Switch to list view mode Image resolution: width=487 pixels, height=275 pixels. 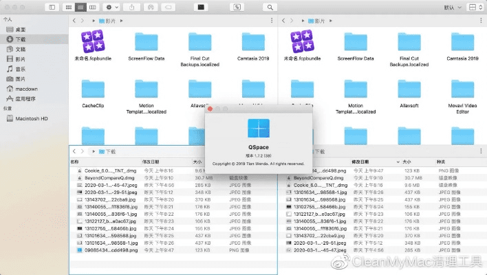pos(82,7)
